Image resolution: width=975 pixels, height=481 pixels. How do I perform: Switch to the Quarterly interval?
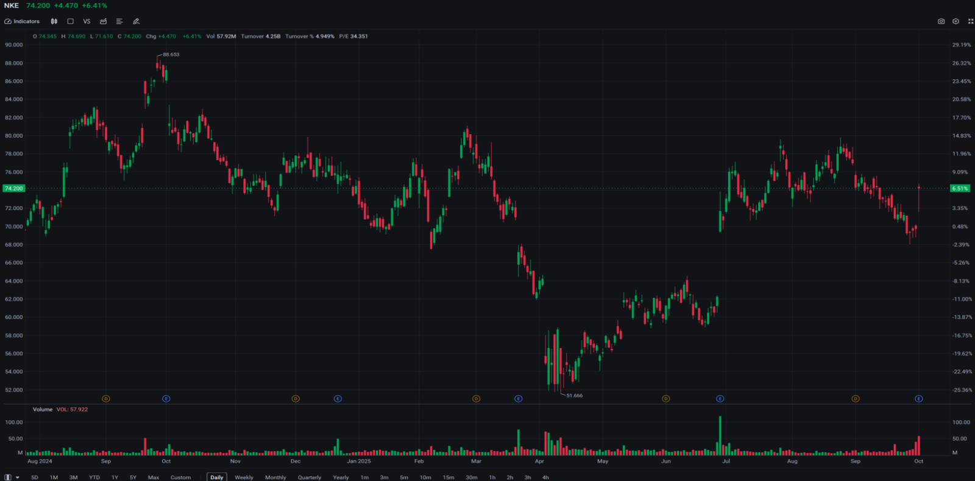point(310,477)
